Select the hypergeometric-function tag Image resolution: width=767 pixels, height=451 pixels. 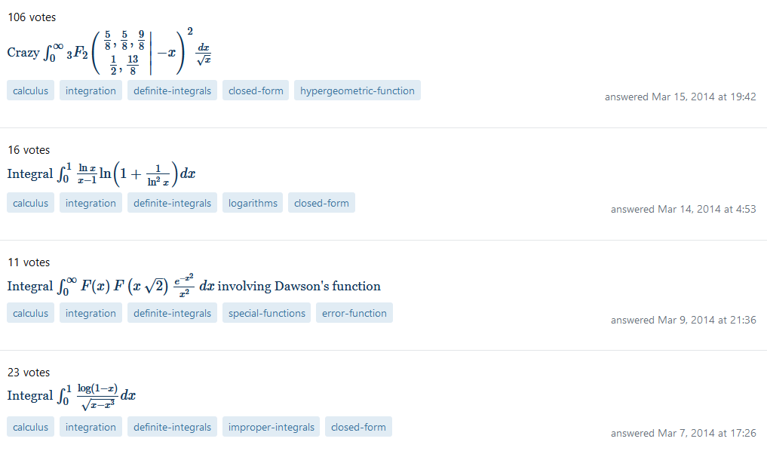click(357, 91)
